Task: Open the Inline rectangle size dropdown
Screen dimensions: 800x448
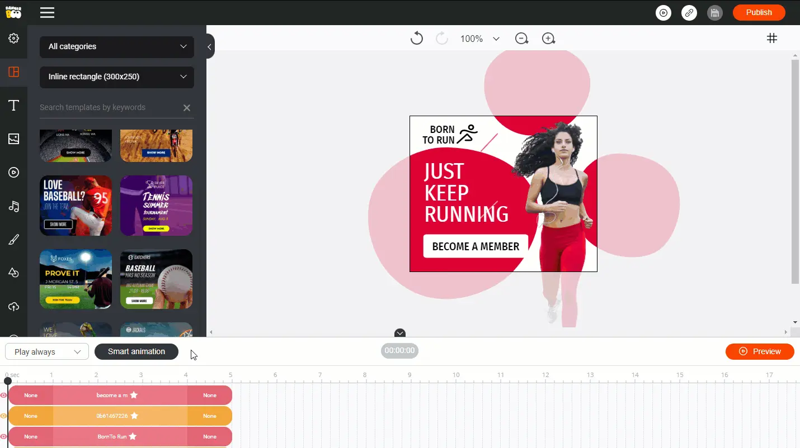Action: point(117,77)
